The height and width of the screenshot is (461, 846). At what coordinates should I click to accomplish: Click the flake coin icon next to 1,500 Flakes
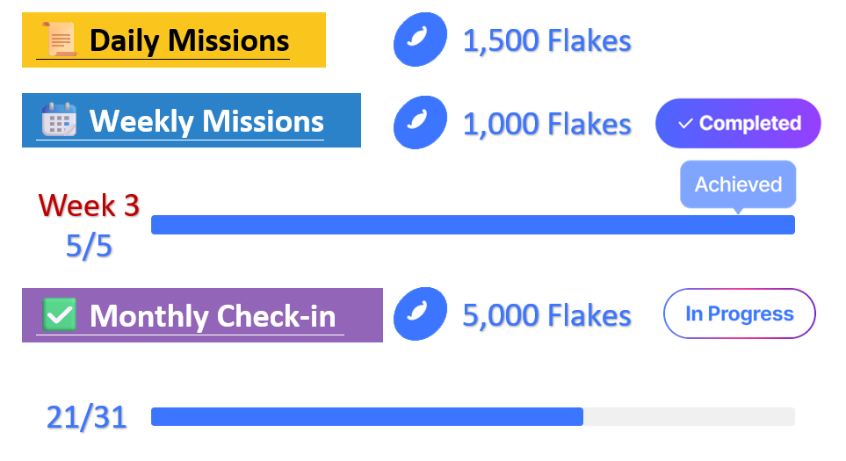420,40
